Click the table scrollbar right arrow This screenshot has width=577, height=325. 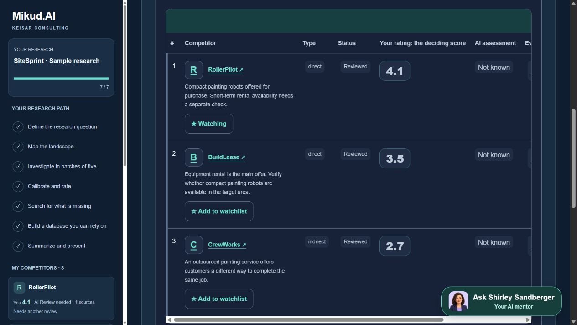click(528, 320)
